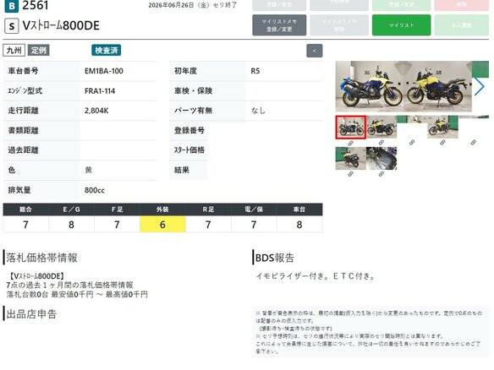Viewport: 494px width, 370px height.
Task: Click 車台 score column header
Action: coord(299,209)
